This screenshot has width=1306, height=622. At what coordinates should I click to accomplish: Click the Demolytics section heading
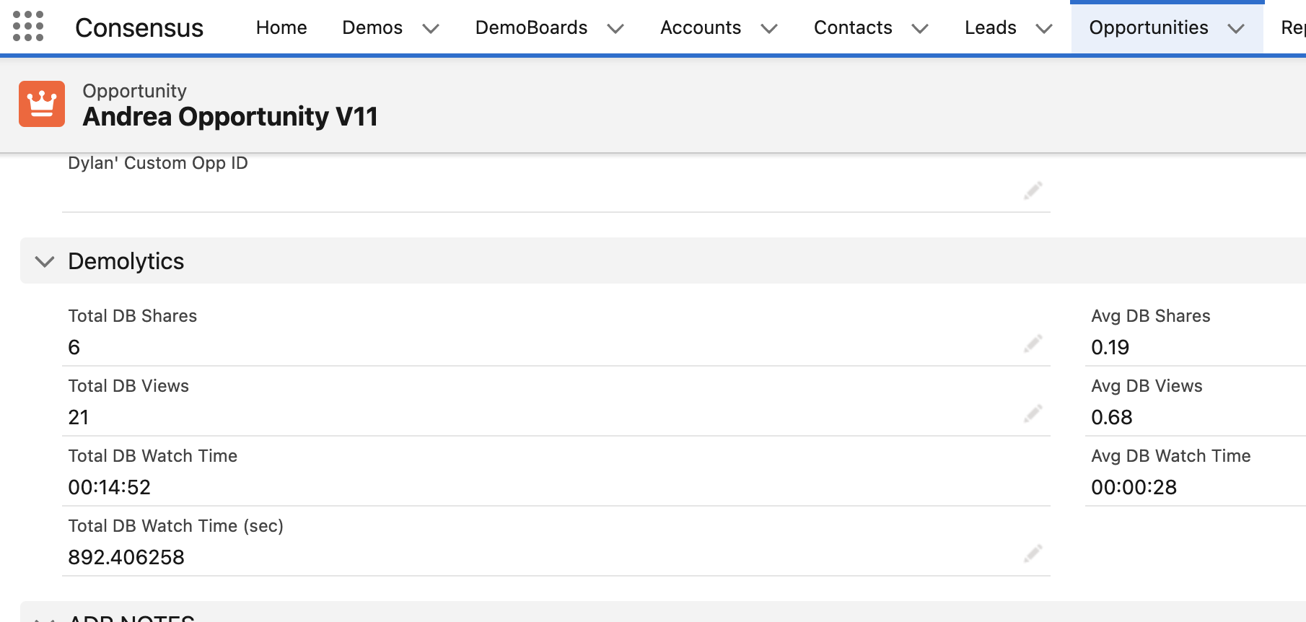point(126,261)
